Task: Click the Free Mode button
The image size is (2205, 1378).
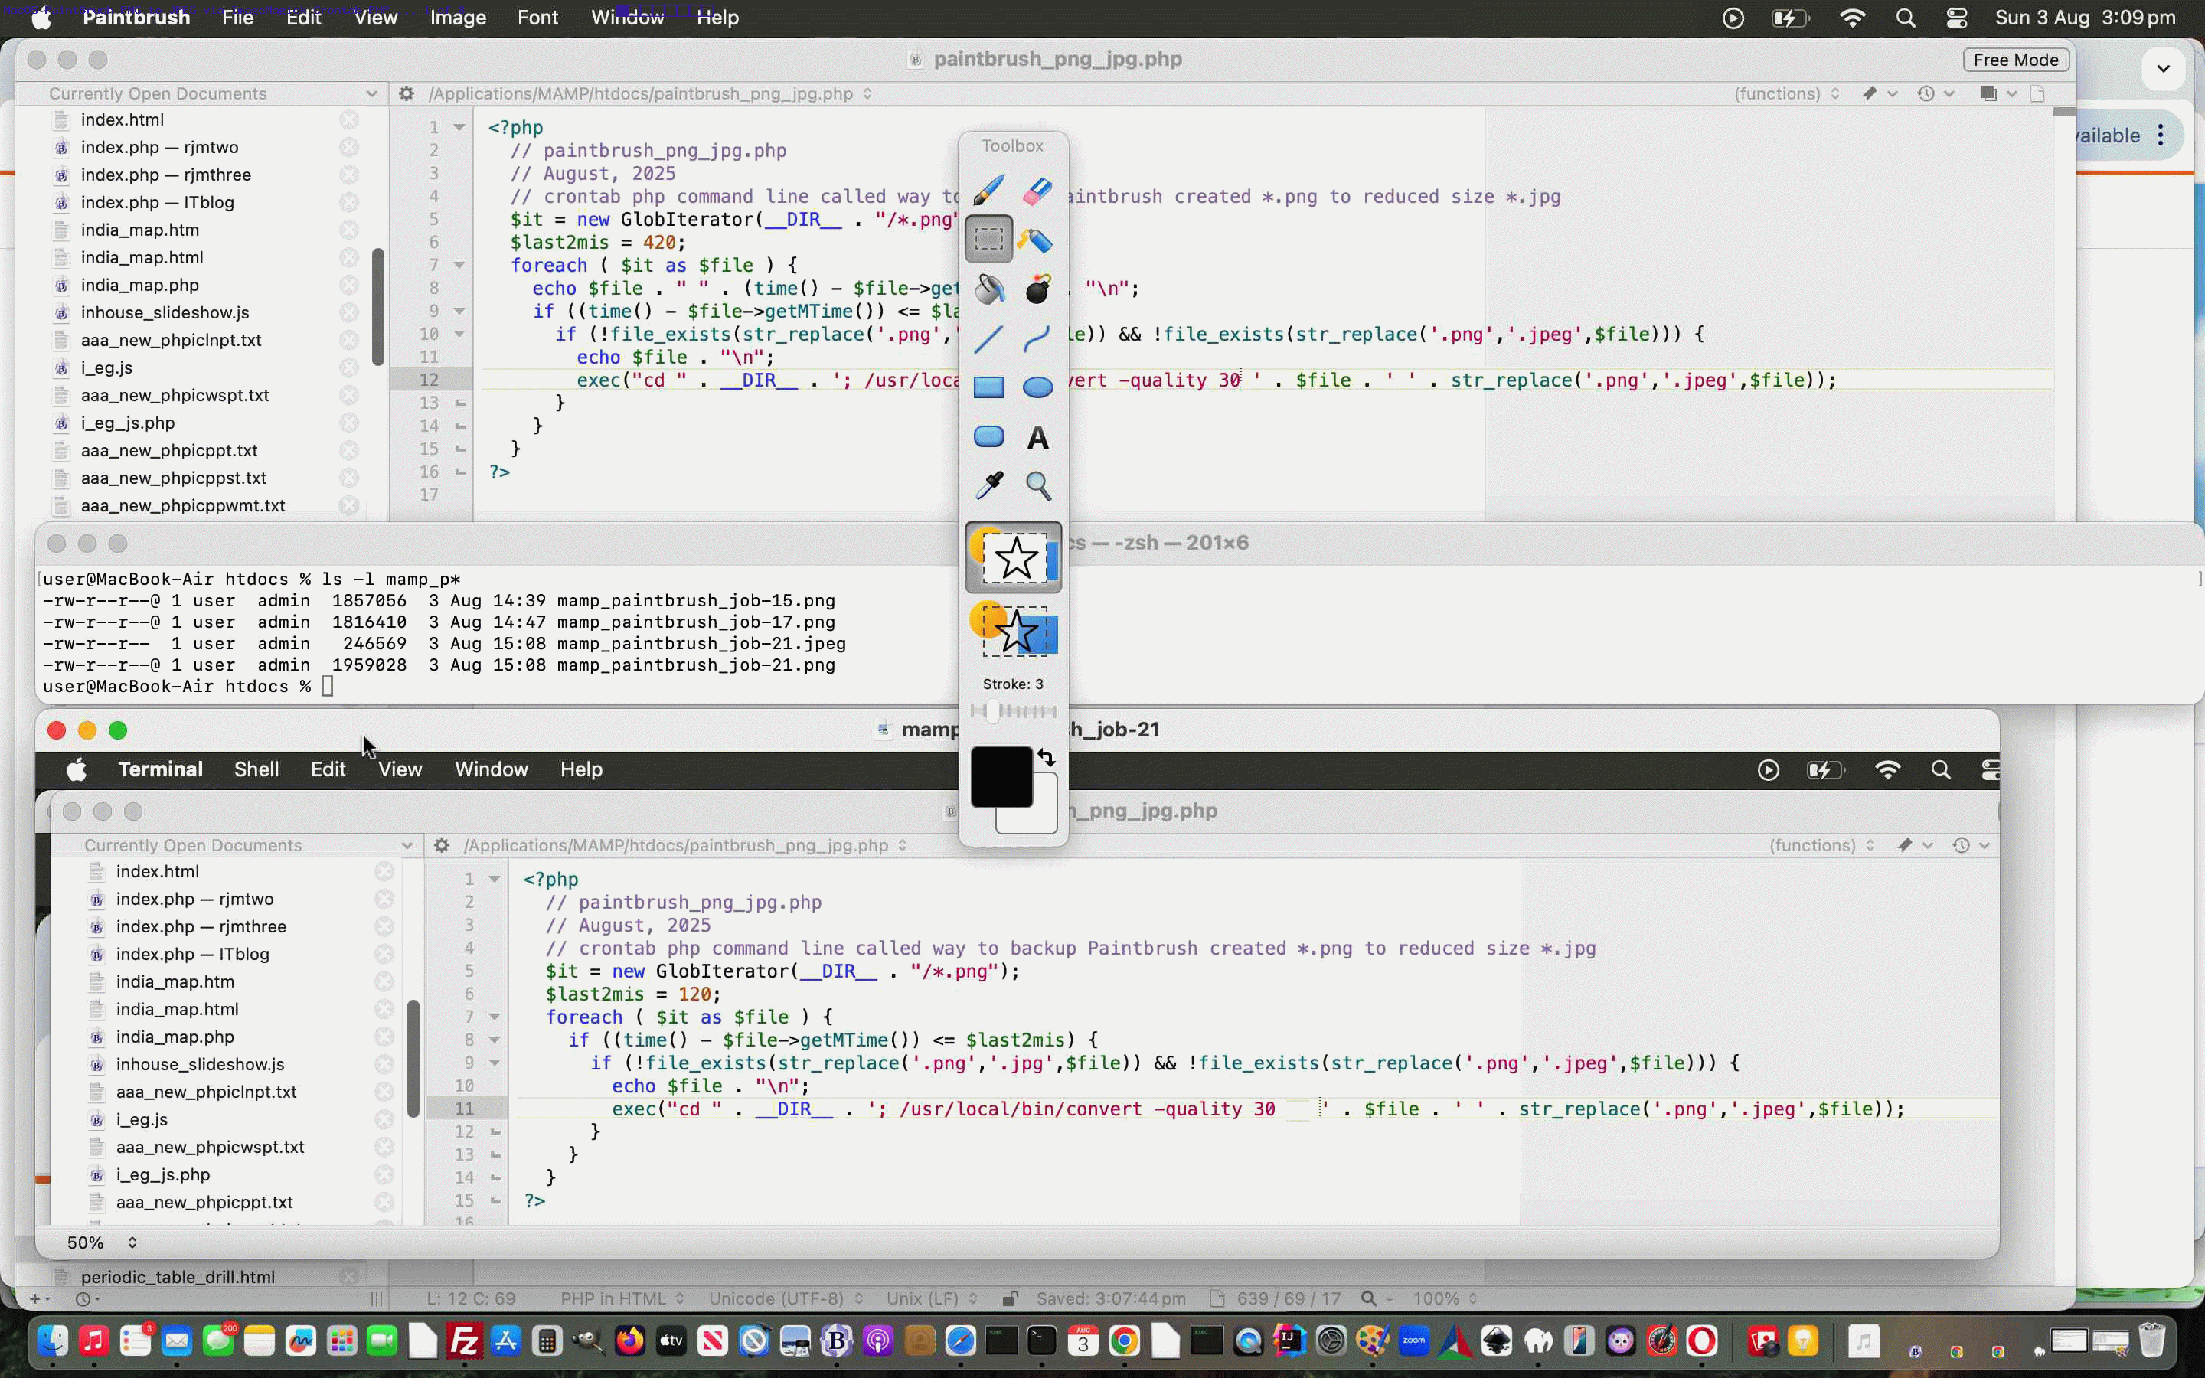Action: [x=2015, y=59]
